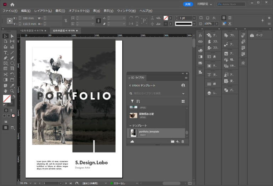273x186 pixels.
Task: Open stroke style dropdown arrow
Action: click(x=194, y=24)
